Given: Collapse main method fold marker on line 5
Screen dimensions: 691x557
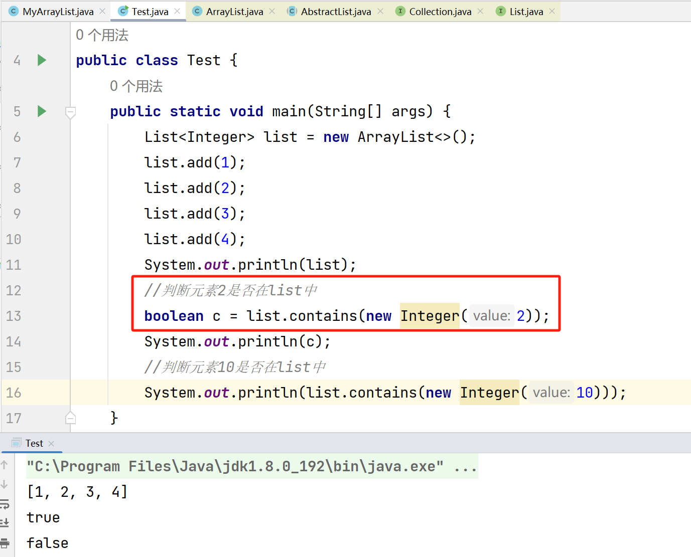Looking at the screenshot, I should point(71,112).
